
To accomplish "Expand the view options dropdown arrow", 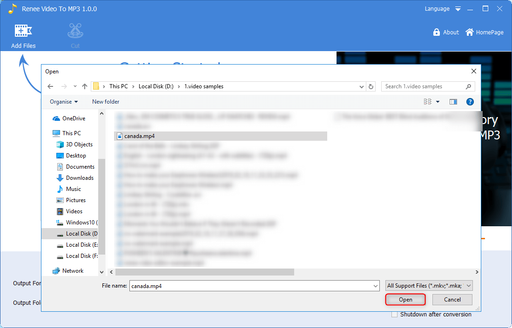I will tap(438, 102).
